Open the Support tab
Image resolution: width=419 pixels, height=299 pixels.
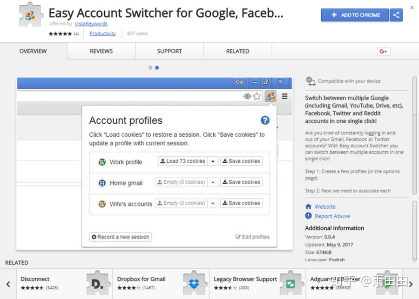(x=169, y=51)
